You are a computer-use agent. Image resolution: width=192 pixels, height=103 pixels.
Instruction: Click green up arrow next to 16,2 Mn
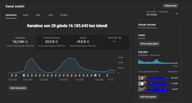(x=26, y=42)
